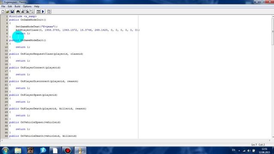The image size is (274, 154).
Task: Click the blank document taskbar icon
Action: [55, 150]
